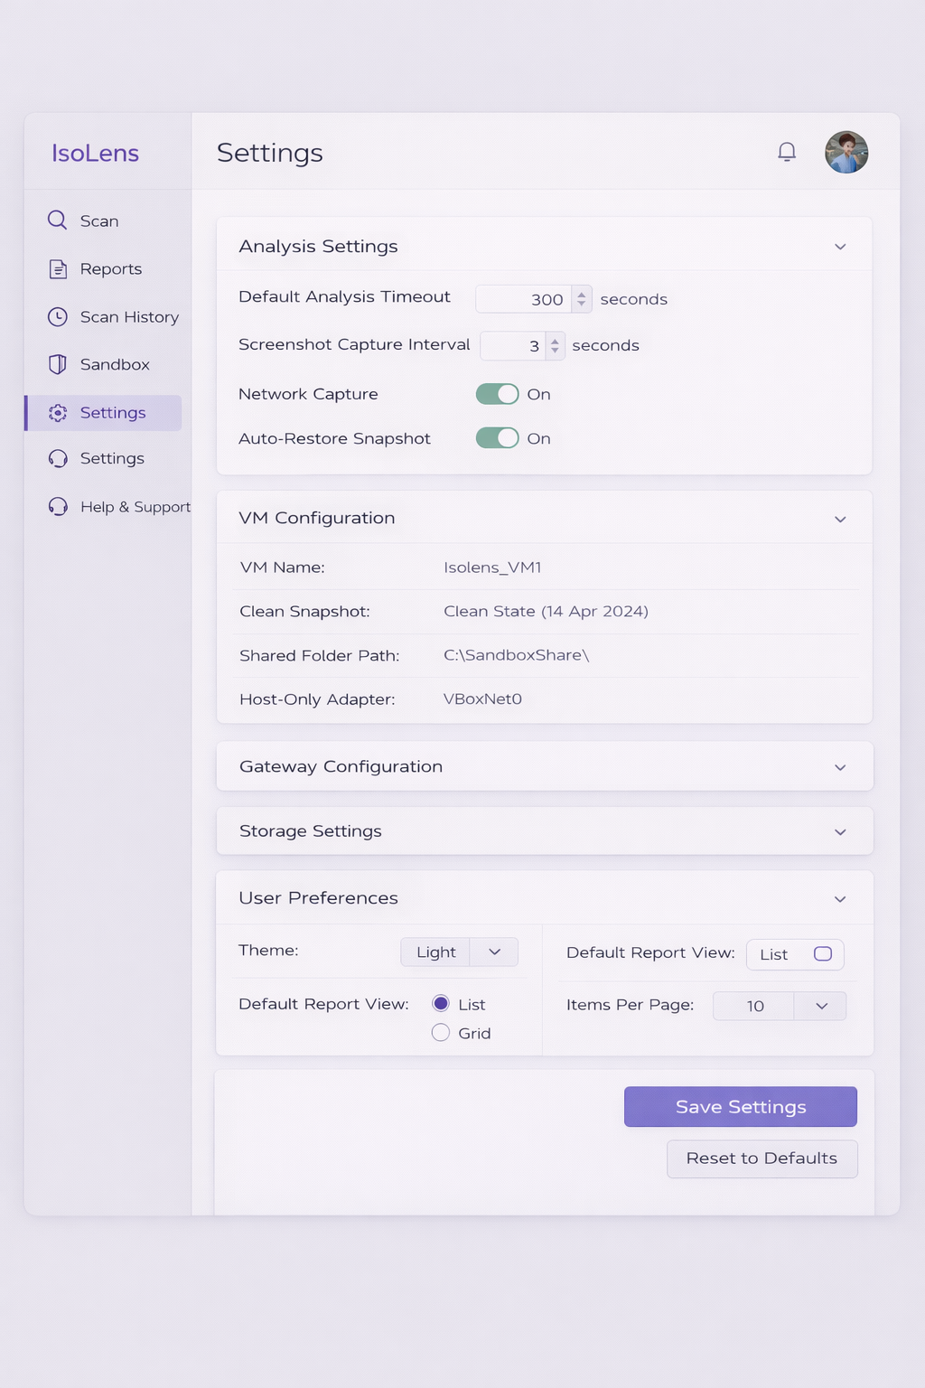Increase Default Analysis Timeout with the stepper
Screen dimensions: 925x1388
coord(582,294)
